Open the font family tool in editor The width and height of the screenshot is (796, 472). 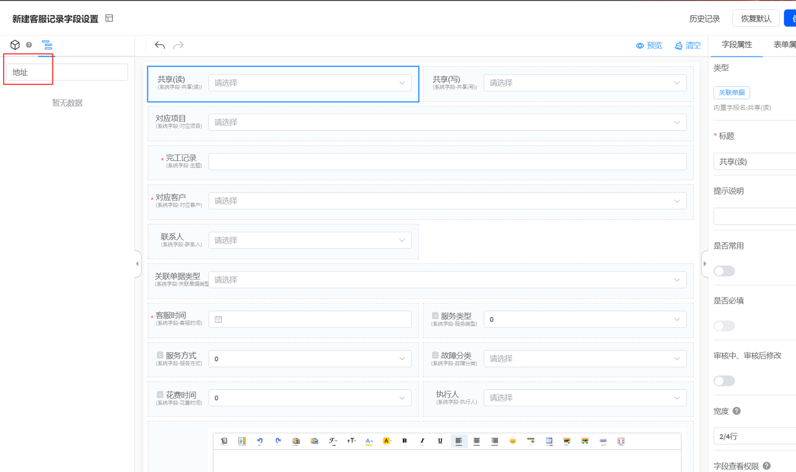pos(333,441)
